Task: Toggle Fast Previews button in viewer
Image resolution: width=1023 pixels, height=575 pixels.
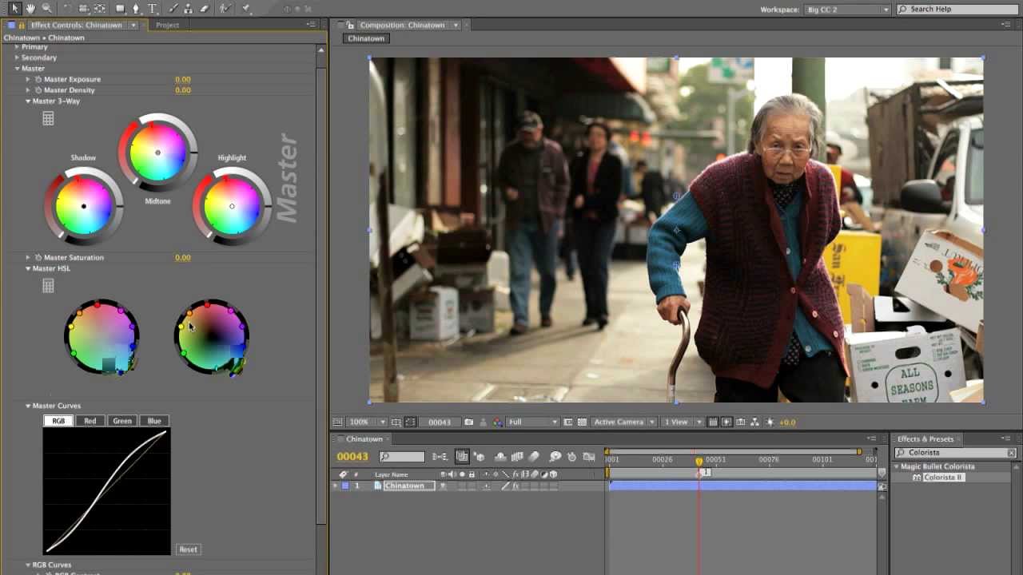Action: (726, 422)
